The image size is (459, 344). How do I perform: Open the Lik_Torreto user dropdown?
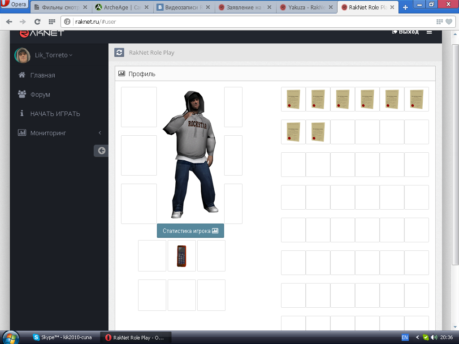point(54,55)
